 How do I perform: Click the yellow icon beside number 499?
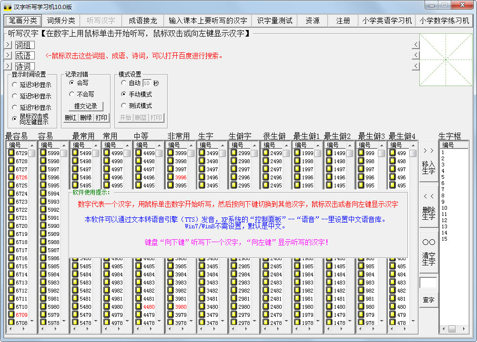coord(393,153)
